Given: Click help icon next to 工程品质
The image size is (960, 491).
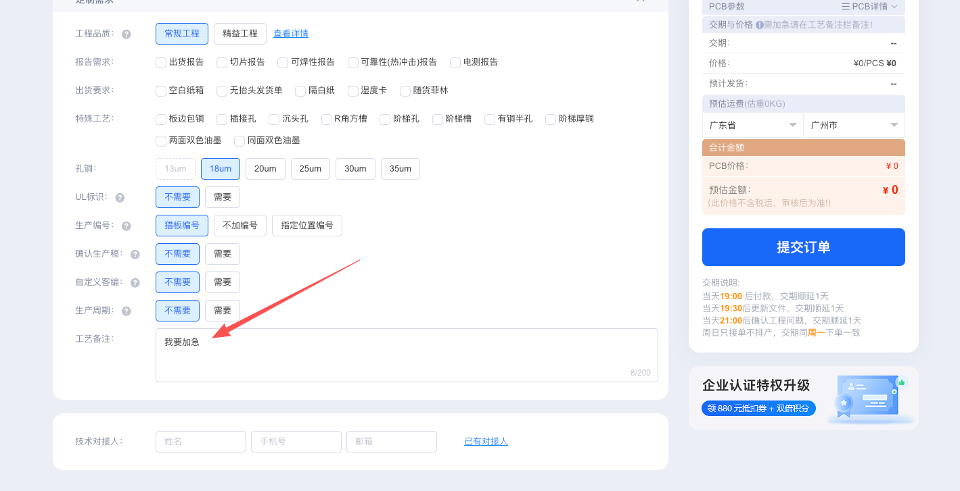Looking at the screenshot, I should tap(127, 34).
